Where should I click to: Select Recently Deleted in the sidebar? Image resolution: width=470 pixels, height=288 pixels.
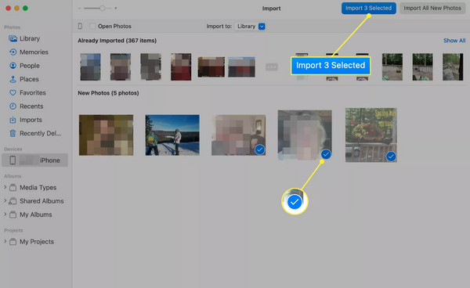[x=40, y=133]
